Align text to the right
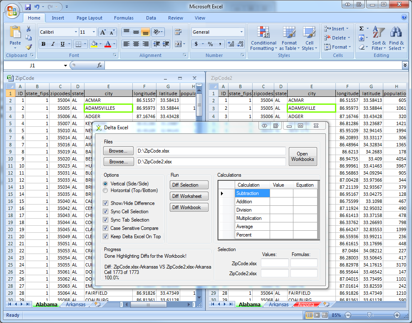 point(145,44)
